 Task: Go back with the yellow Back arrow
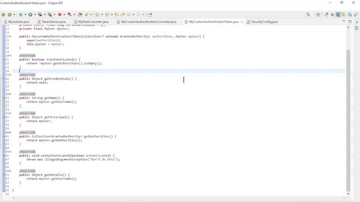pos(129,15)
